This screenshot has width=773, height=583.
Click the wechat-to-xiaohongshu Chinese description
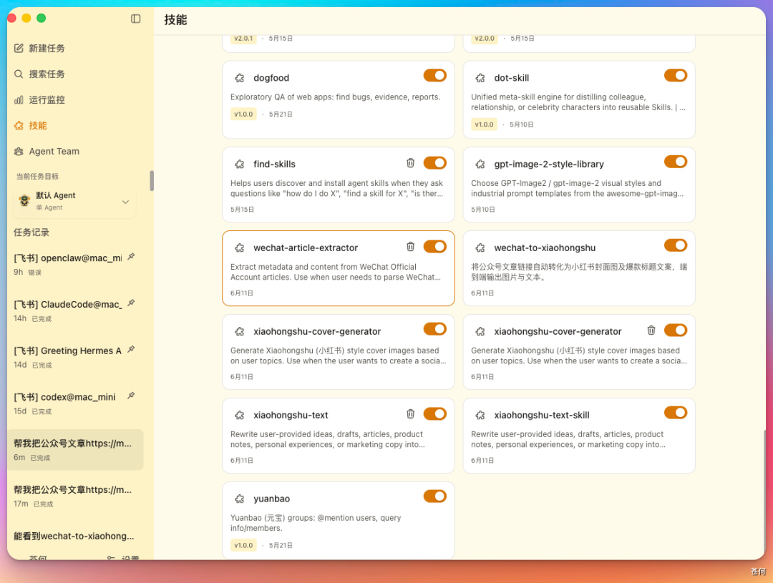579,272
